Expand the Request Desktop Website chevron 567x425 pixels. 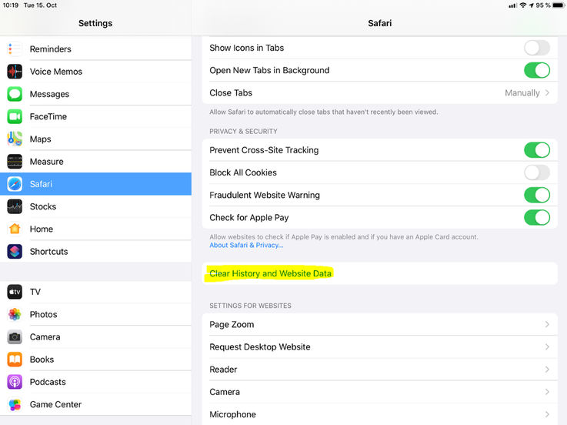coord(547,346)
